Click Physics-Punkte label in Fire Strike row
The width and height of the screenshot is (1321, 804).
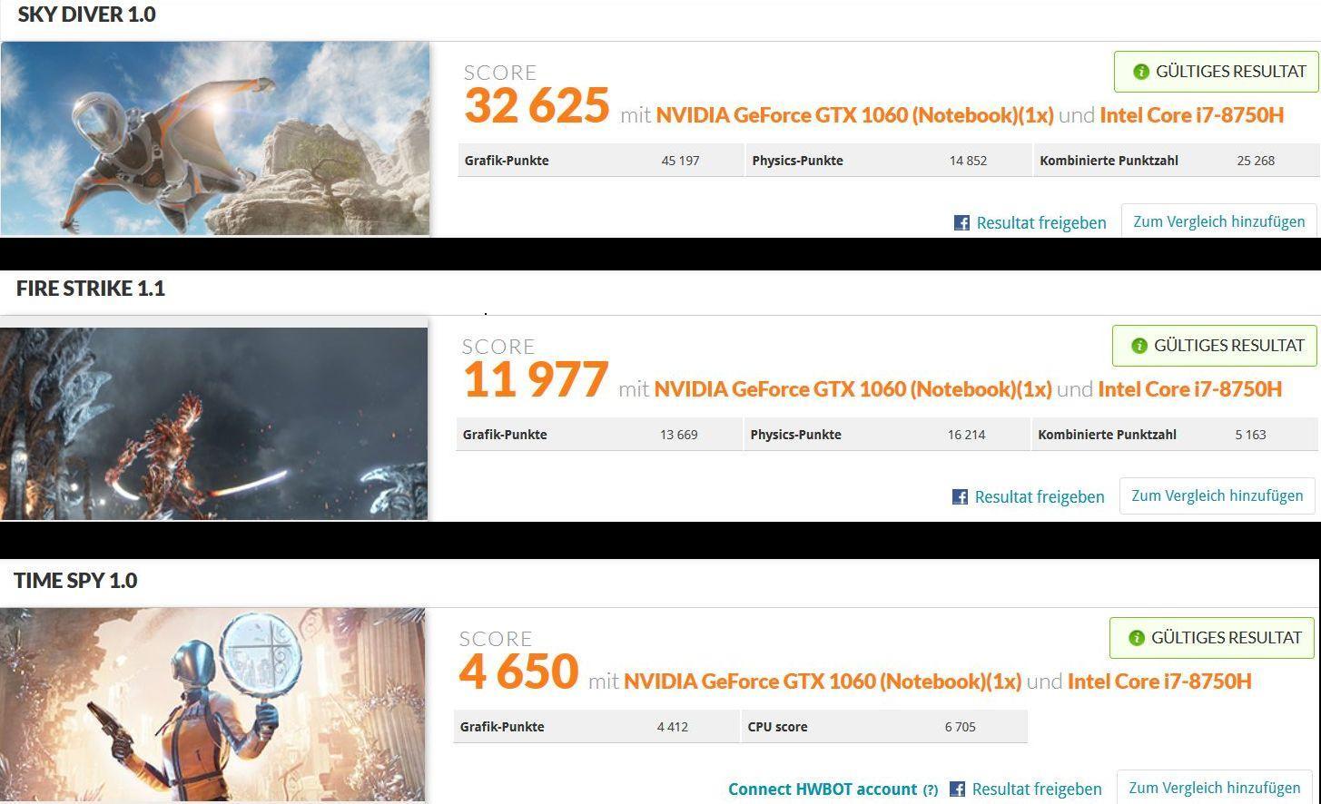coord(795,435)
